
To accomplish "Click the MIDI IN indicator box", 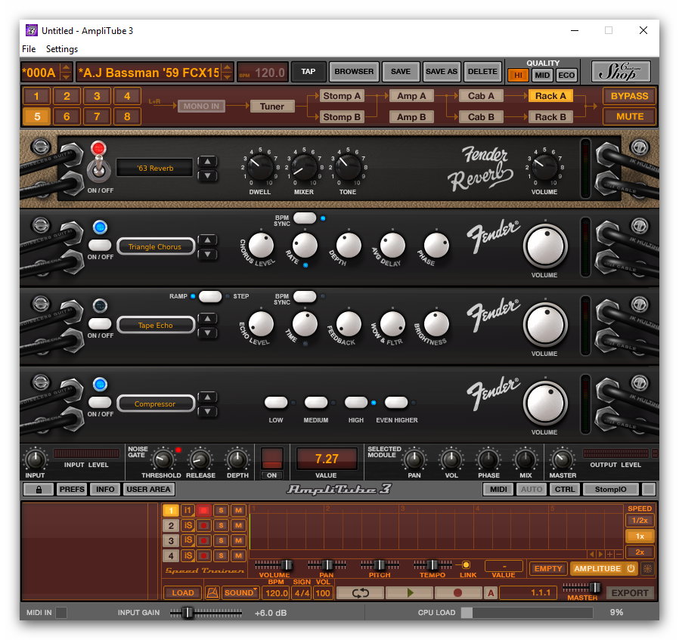I will [61, 612].
